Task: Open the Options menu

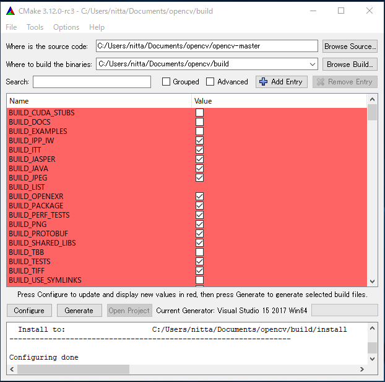Action: click(x=66, y=27)
